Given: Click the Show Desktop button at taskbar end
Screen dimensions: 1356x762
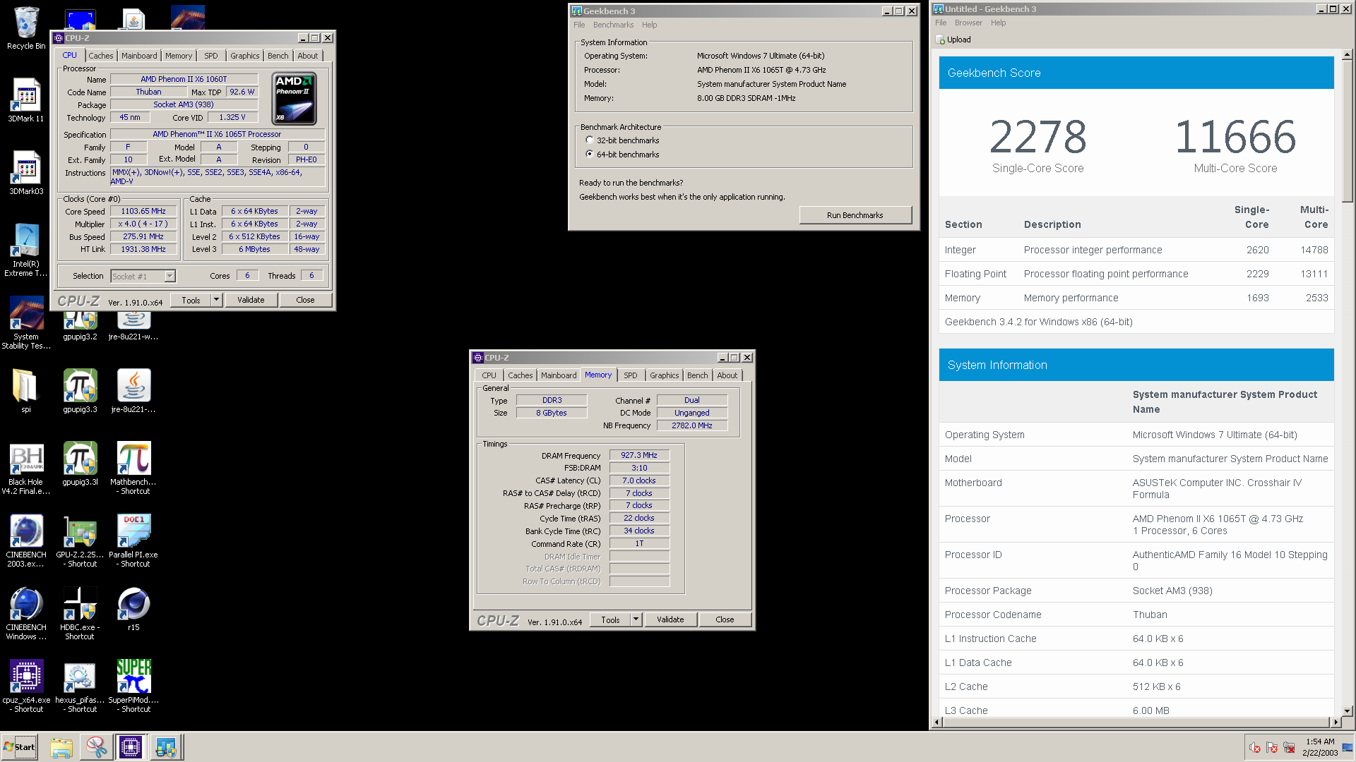Looking at the screenshot, I should coord(1348,747).
